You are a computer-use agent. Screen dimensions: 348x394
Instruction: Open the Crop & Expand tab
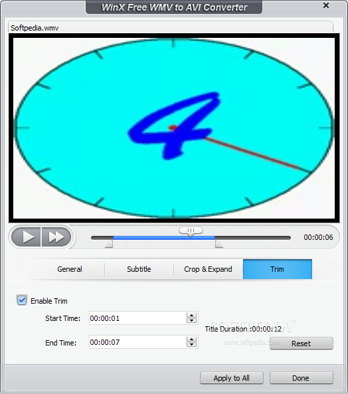(x=208, y=269)
